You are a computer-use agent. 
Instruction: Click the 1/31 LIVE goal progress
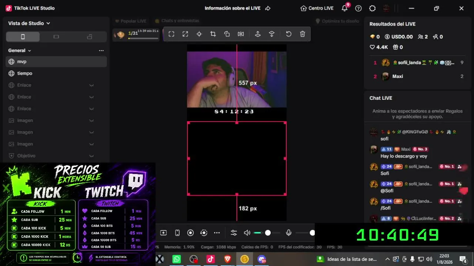click(136, 34)
